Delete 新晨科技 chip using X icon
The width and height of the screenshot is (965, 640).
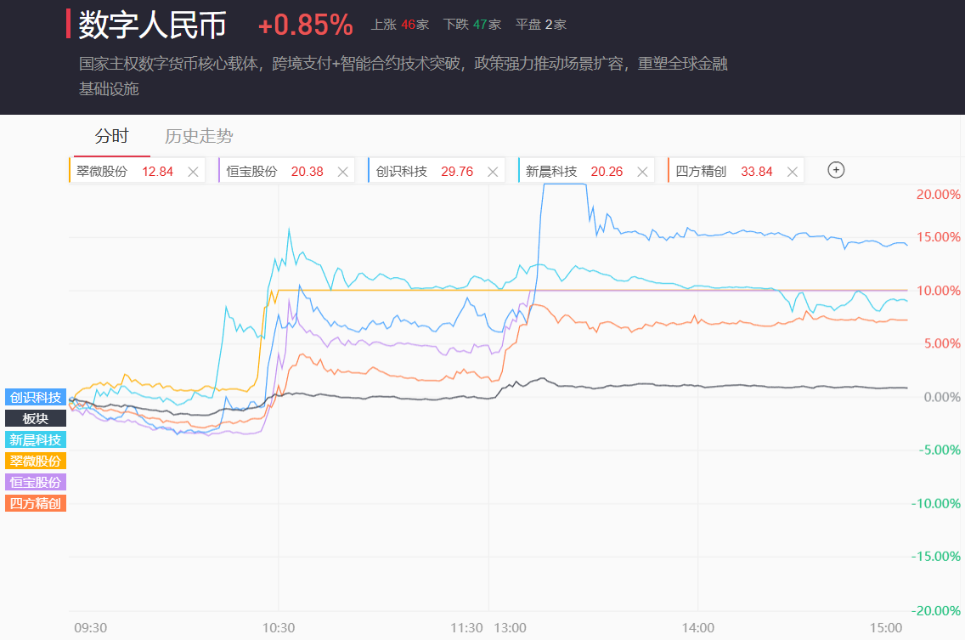642,172
